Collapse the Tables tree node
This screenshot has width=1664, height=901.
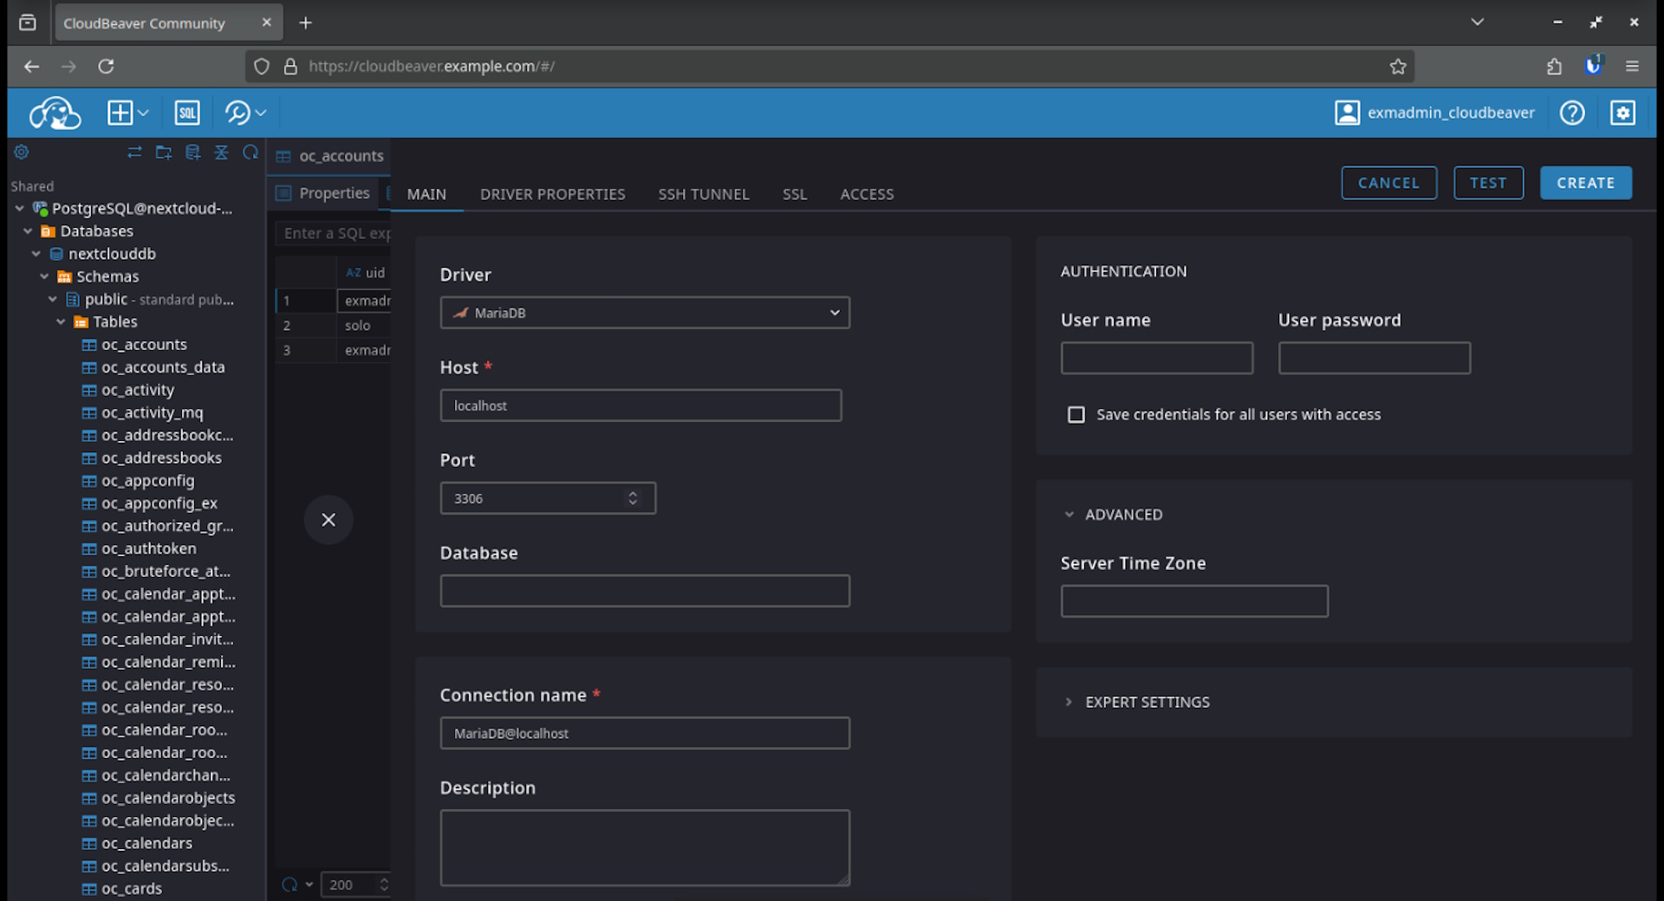(61, 322)
